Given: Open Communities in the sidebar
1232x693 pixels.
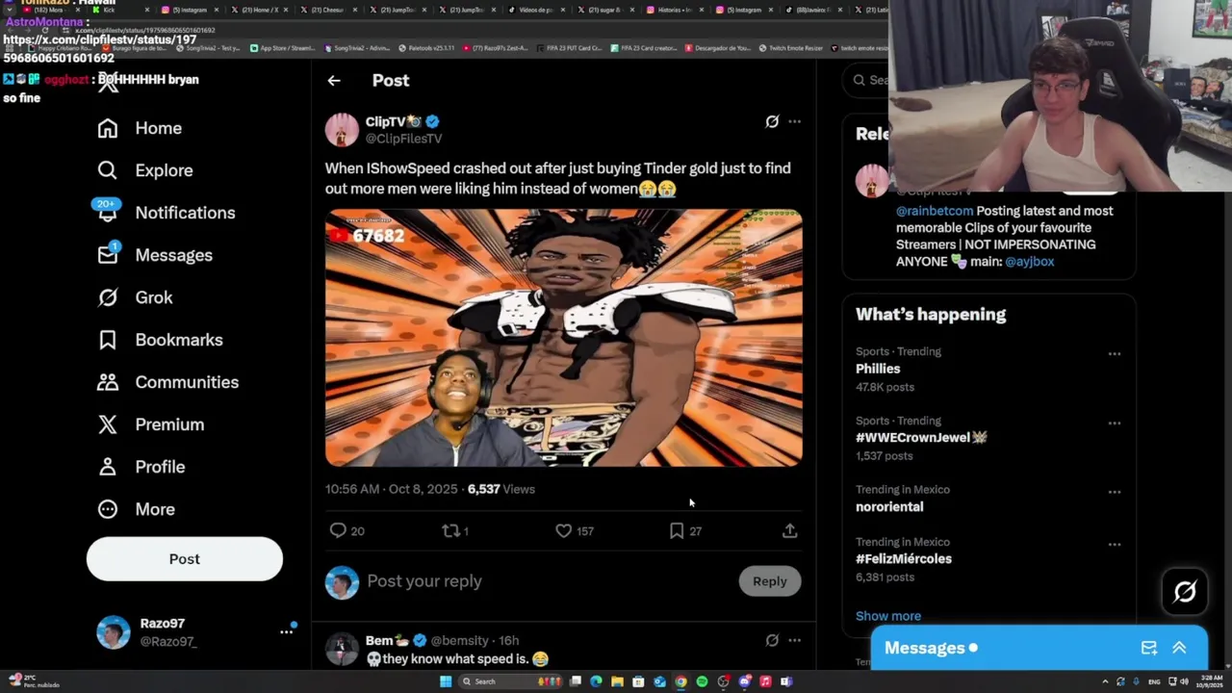Looking at the screenshot, I should coord(167,382).
